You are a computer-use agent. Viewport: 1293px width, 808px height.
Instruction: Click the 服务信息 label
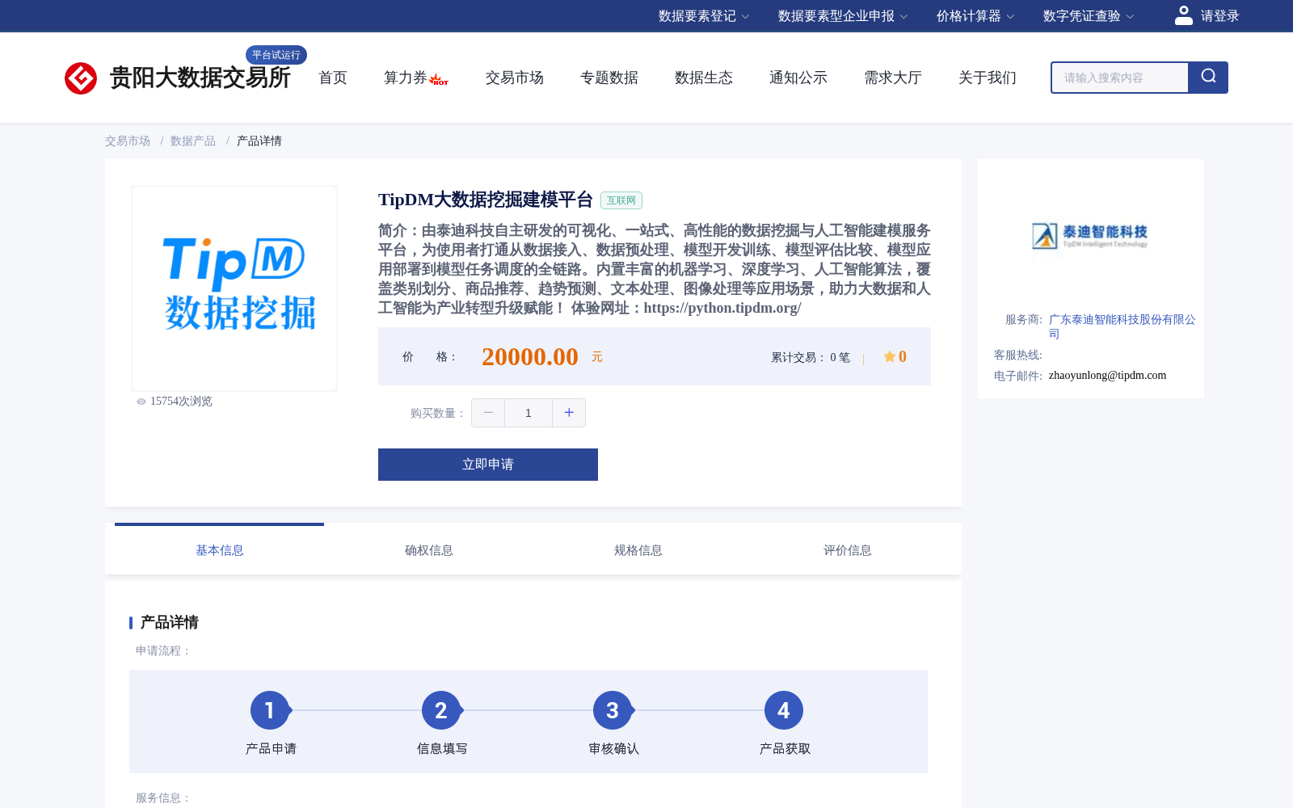click(163, 797)
